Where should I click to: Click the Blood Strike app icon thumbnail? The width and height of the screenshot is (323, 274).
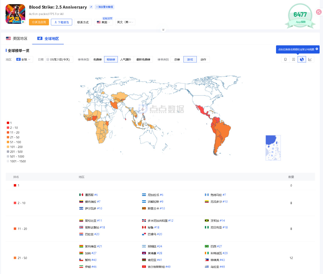click(15, 14)
